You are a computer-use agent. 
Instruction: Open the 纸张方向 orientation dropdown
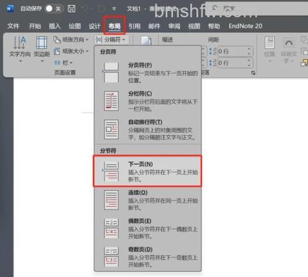[x=71, y=39]
